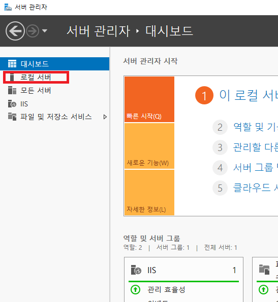This screenshot has width=278, height=302.
Task: Click the '역할 및 기능' step 2 link
Action: click(256, 127)
